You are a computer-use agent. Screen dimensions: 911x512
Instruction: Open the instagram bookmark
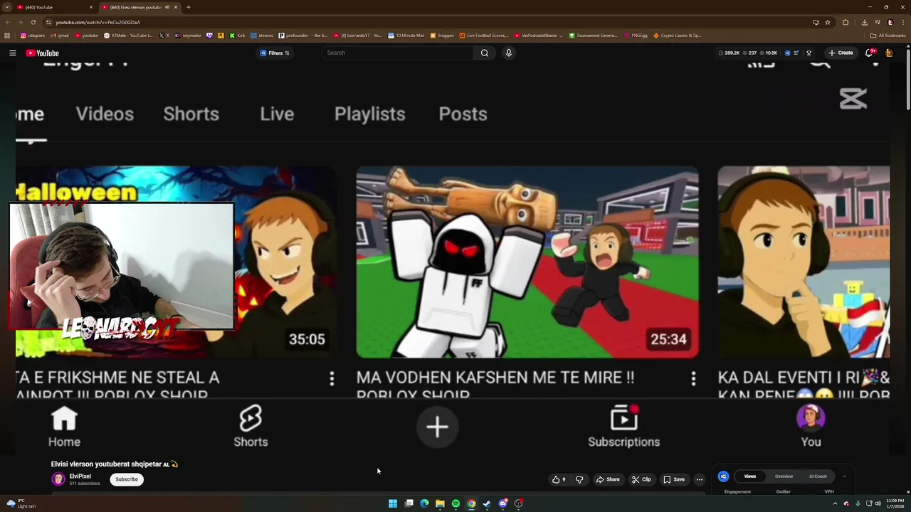[33, 35]
